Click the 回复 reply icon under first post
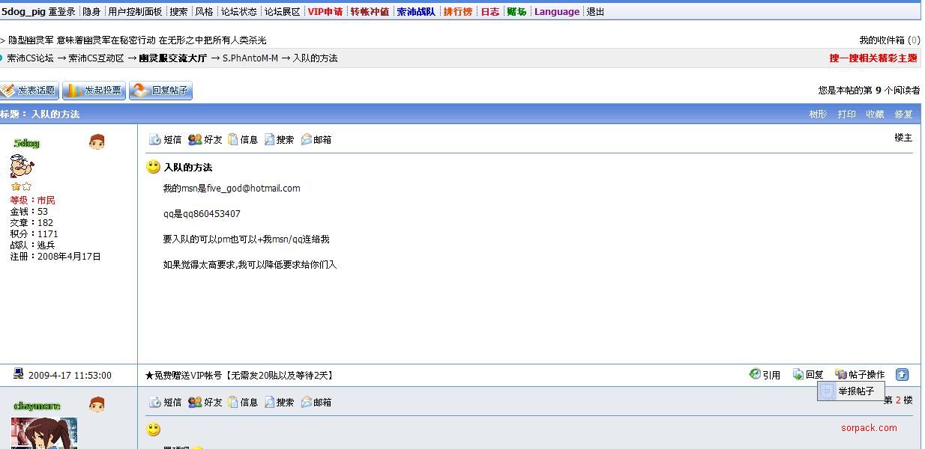The width and height of the screenshot is (925, 449). [798, 374]
